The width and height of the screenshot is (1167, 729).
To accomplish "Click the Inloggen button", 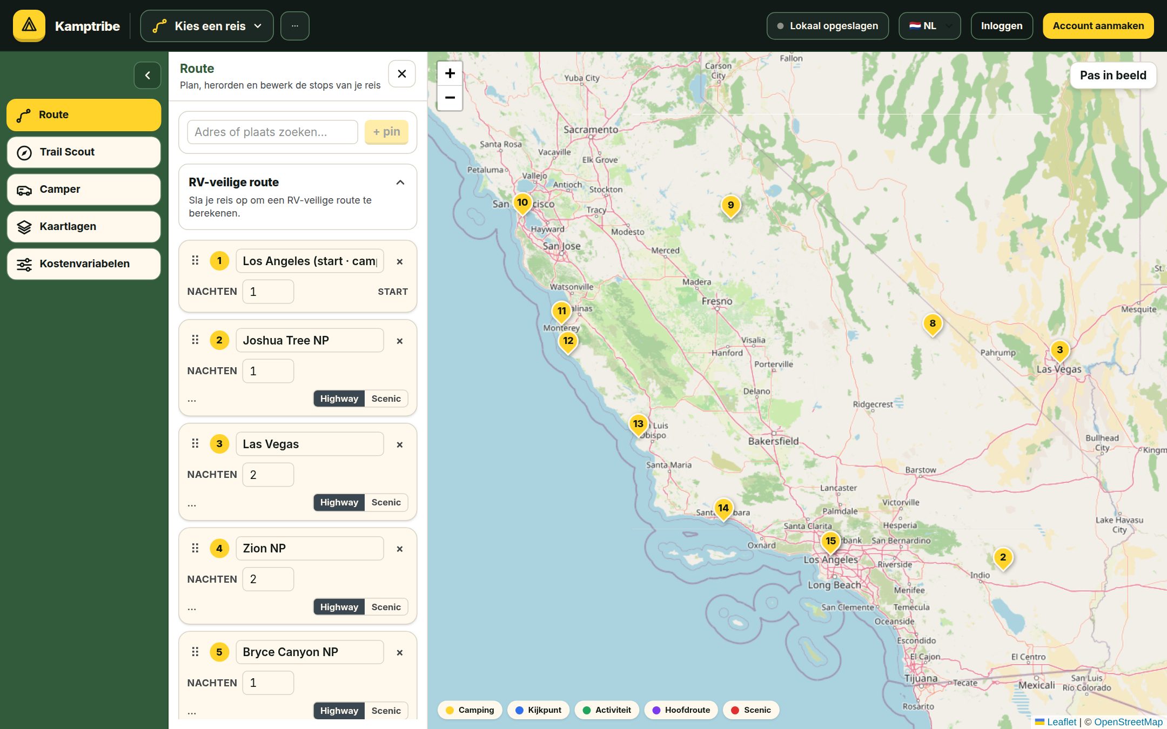I will click(x=1002, y=26).
